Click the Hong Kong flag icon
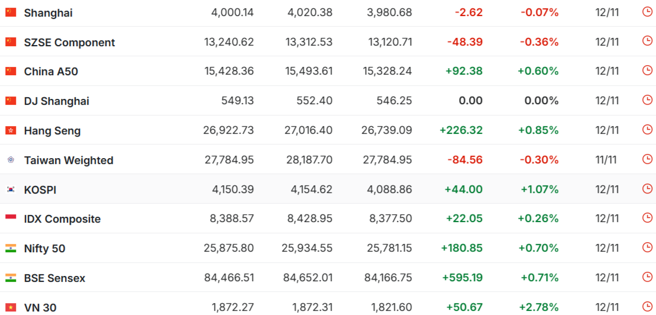This screenshot has height=315, width=656. click(x=11, y=130)
